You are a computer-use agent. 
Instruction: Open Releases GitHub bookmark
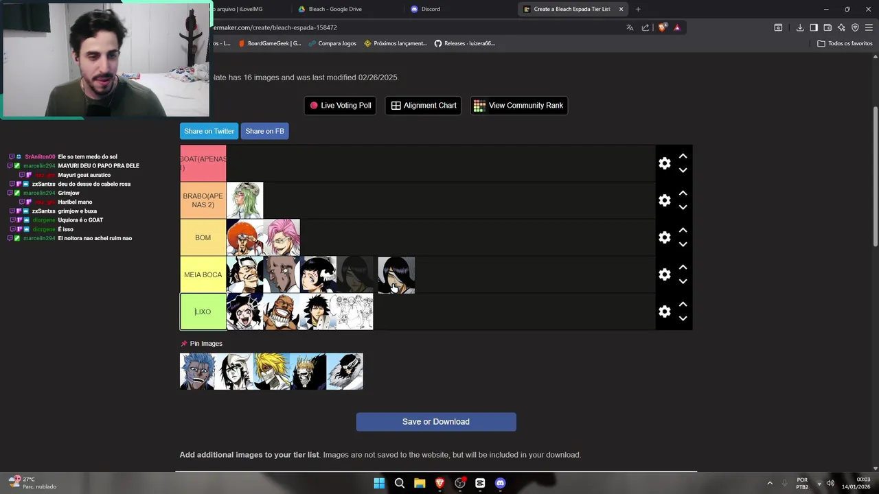coord(465,43)
